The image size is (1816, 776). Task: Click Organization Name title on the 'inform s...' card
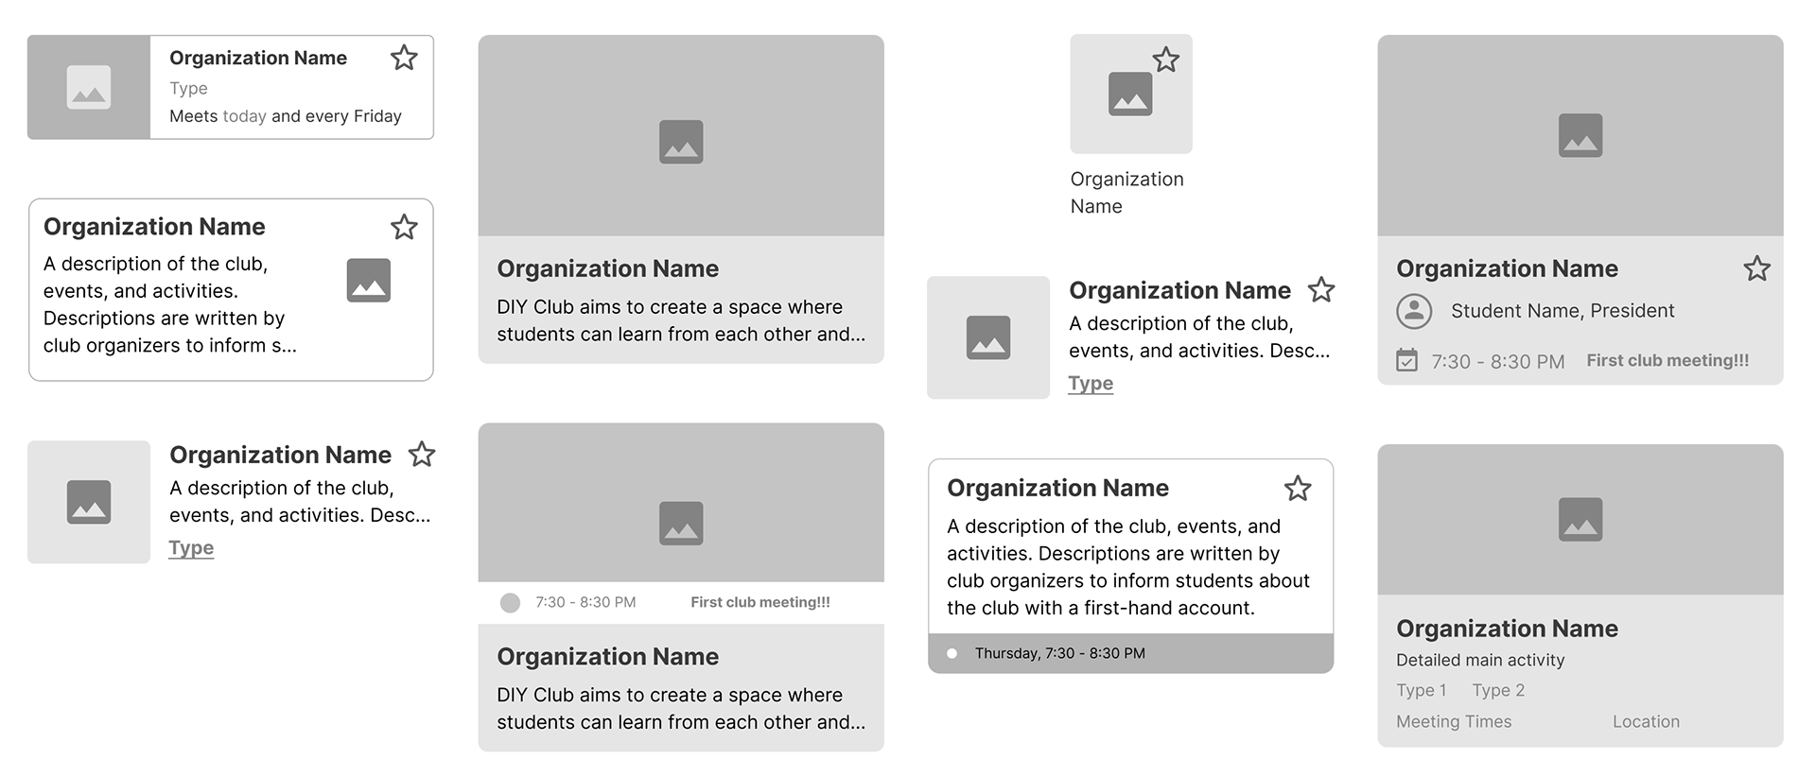pos(154,227)
